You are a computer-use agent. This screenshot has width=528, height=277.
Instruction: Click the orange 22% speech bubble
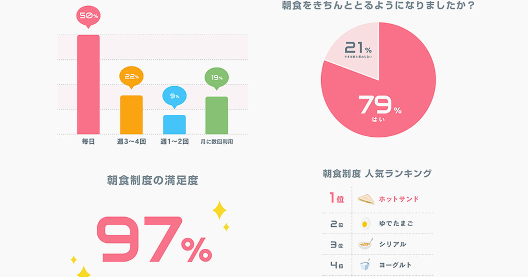click(x=131, y=77)
